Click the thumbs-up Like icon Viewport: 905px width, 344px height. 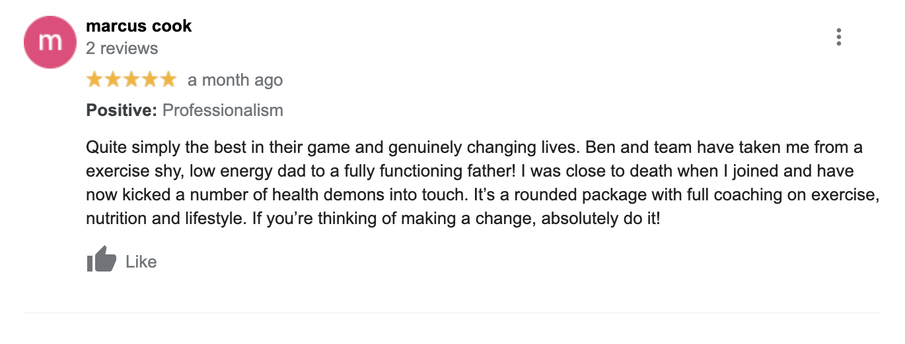(x=101, y=260)
